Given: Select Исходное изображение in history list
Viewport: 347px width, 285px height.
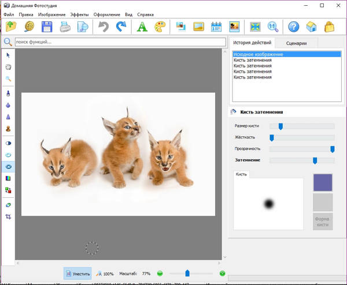Looking at the screenshot, I should [x=287, y=54].
